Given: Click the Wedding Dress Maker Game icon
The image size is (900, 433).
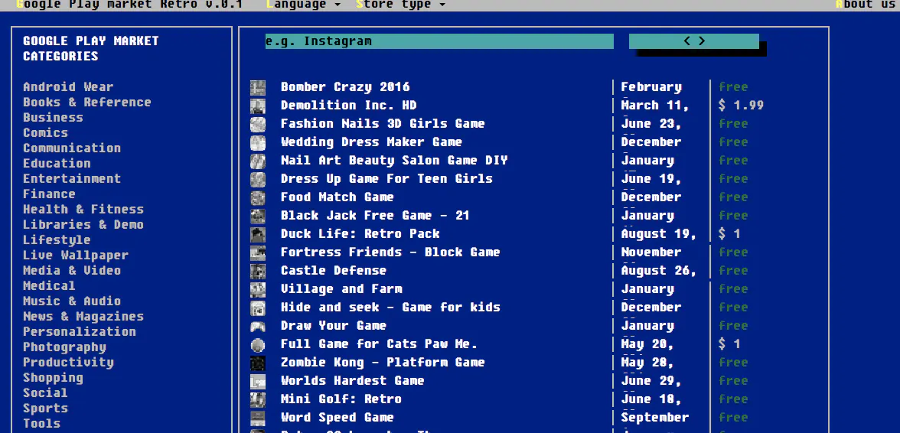Looking at the screenshot, I should tap(258, 142).
